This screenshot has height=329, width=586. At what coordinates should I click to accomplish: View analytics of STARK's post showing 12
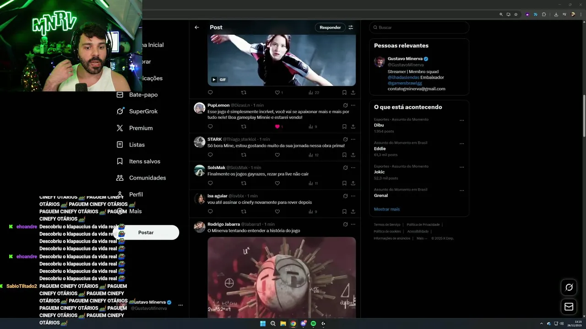(x=314, y=155)
